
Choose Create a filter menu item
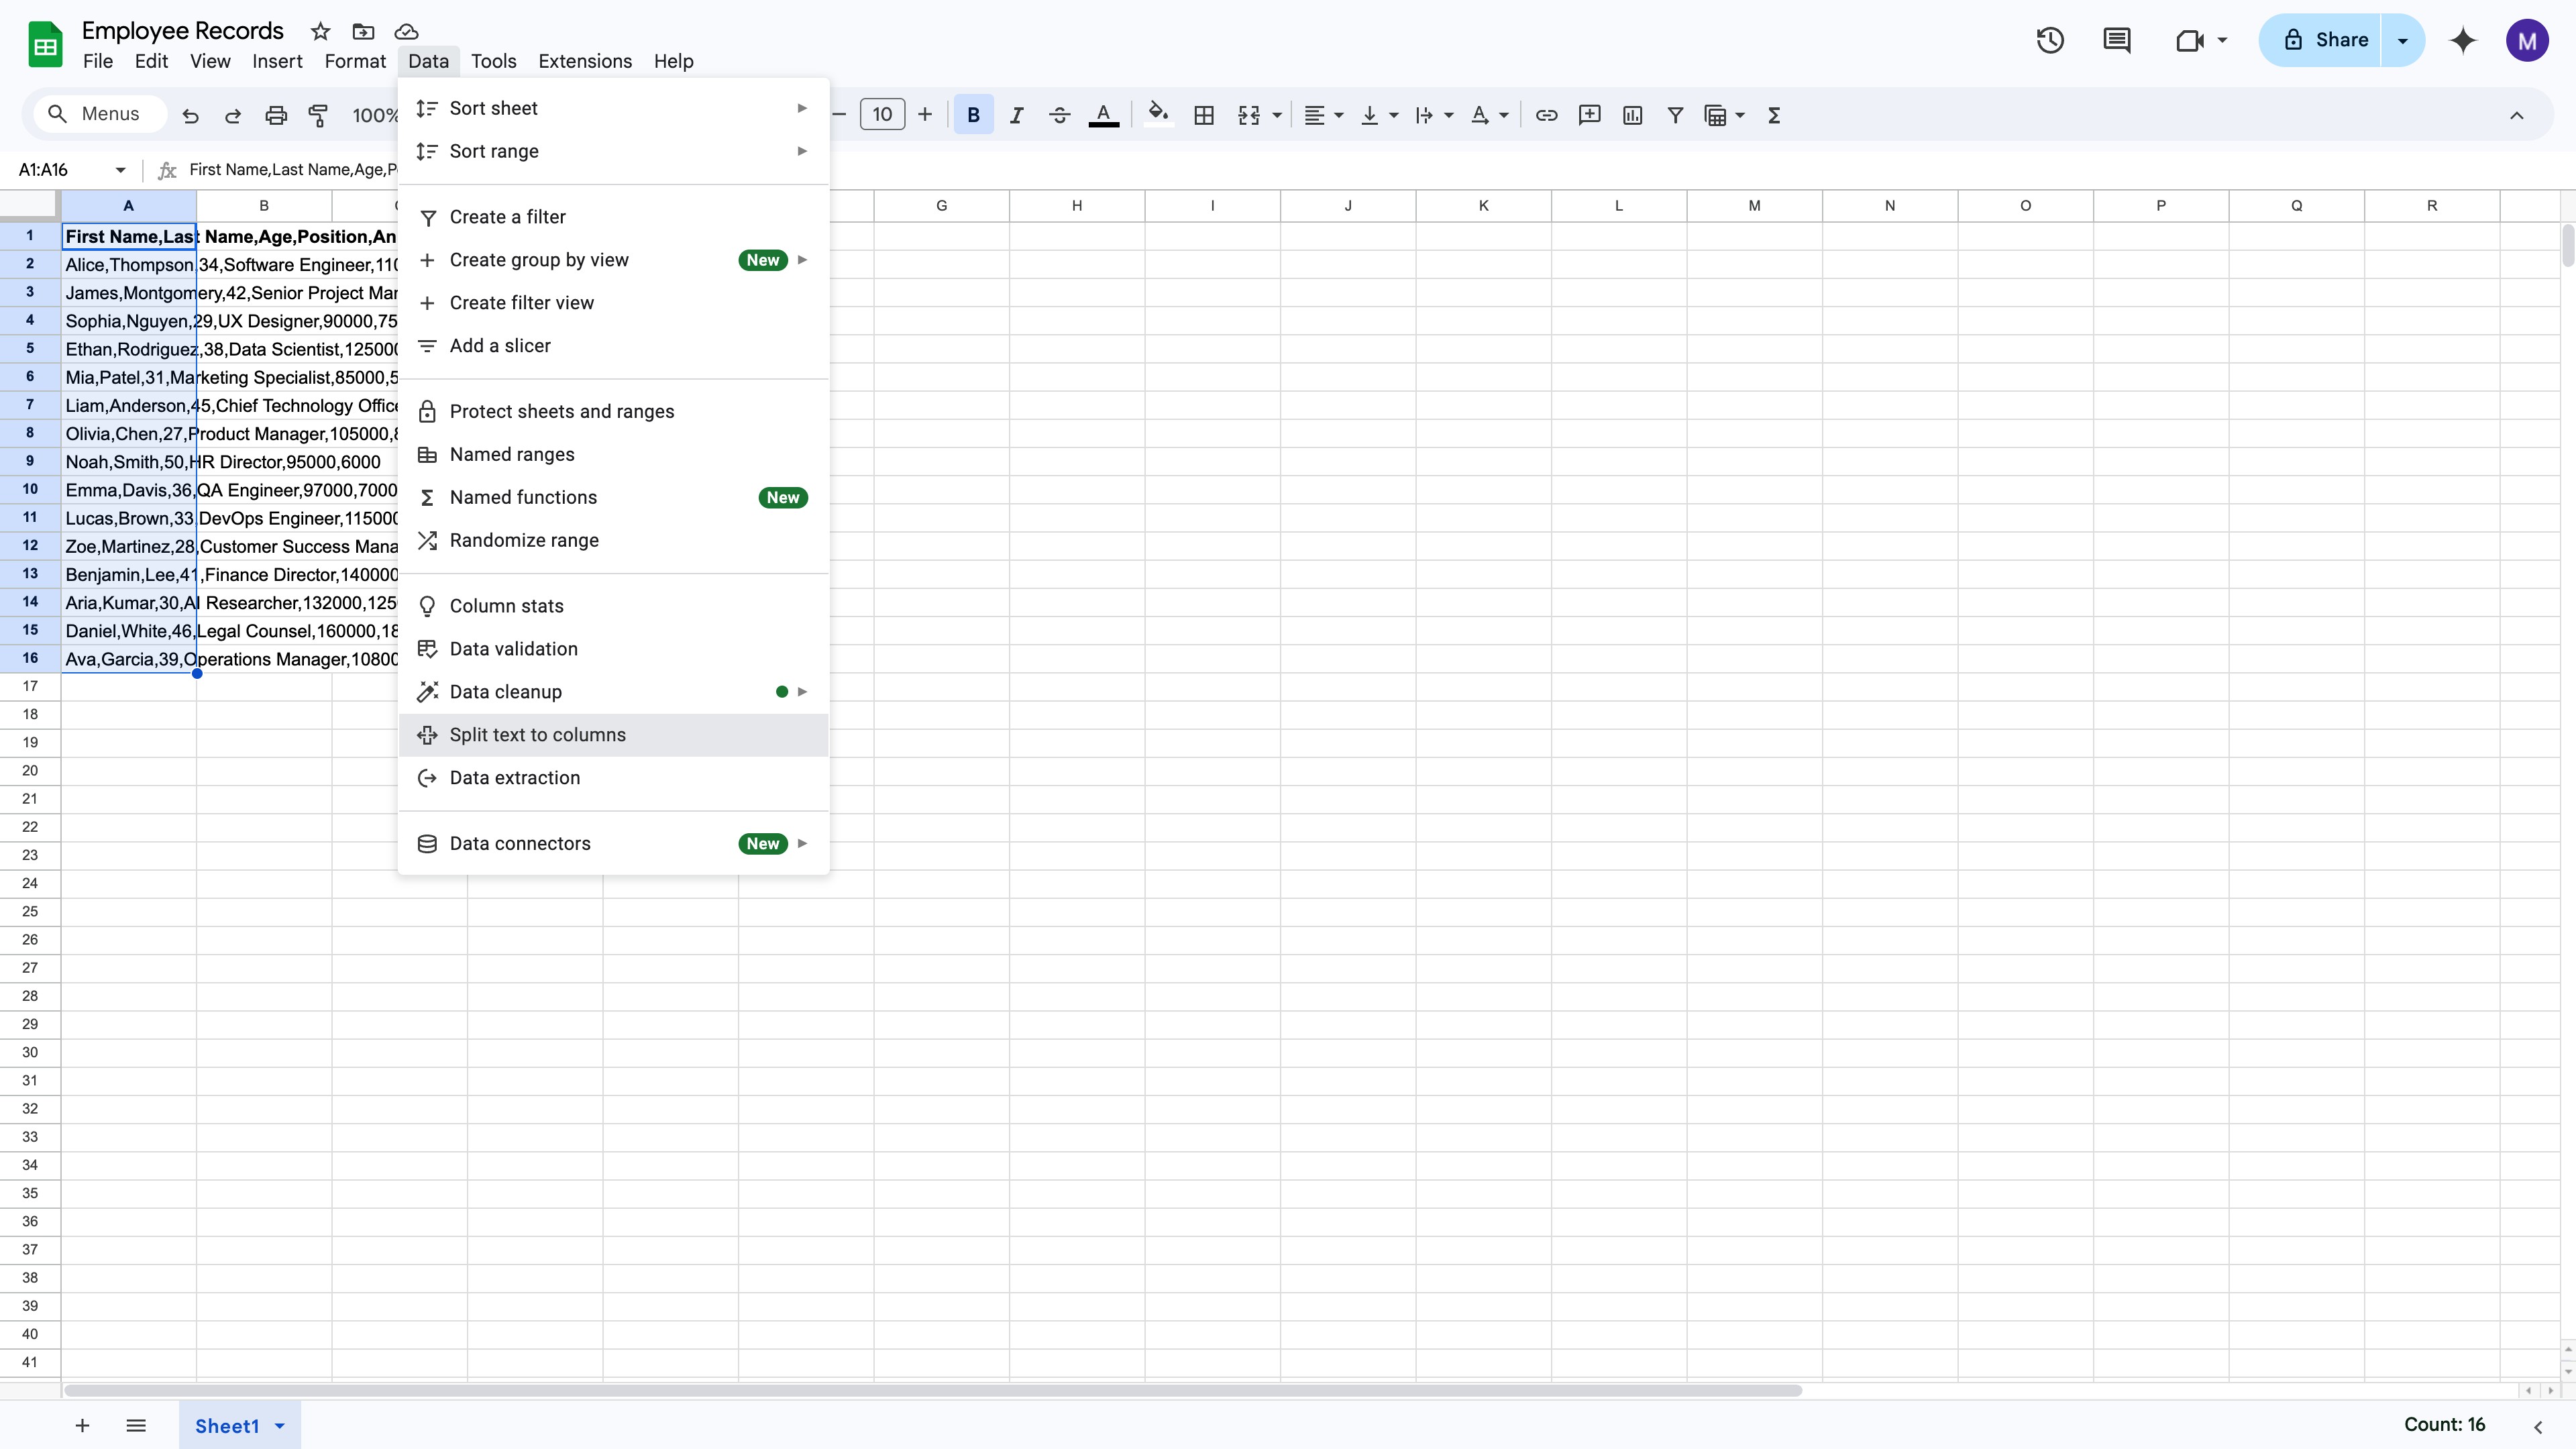pos(613,217)
